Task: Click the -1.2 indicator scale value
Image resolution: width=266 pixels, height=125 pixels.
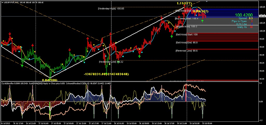Action: coord(261,120)
